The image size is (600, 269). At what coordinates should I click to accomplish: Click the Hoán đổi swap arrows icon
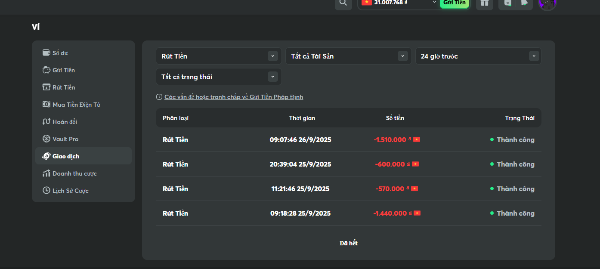click(x=46, y=122)
